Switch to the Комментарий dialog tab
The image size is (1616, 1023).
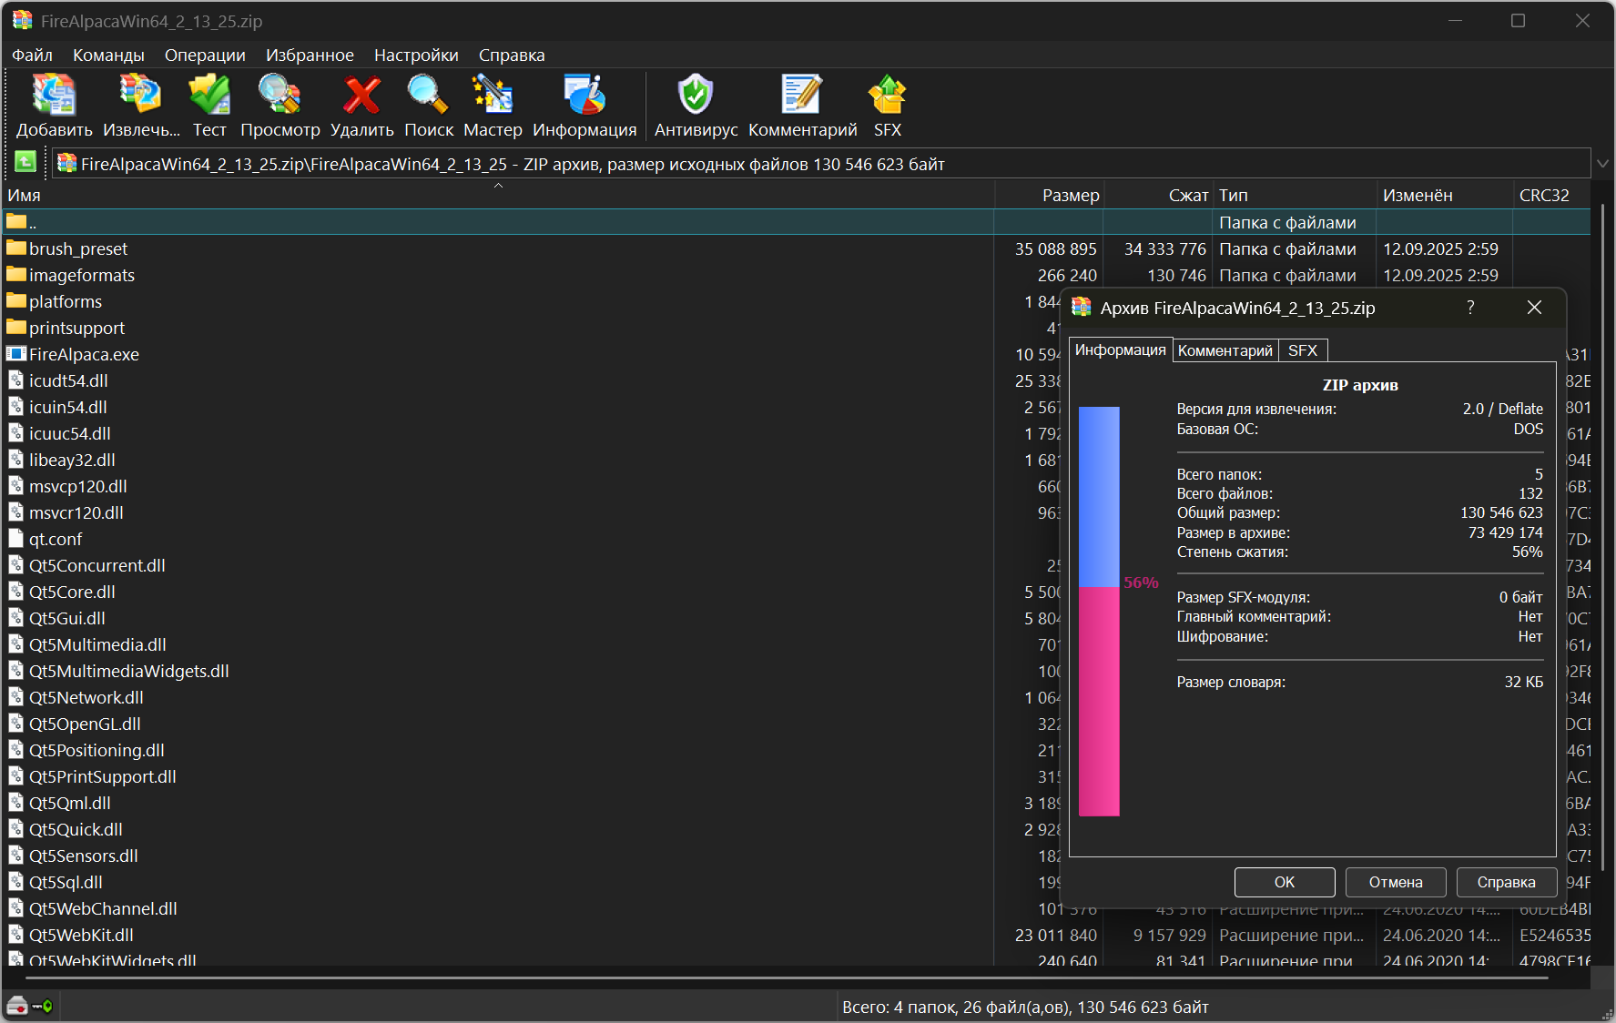pos(1225,350)
